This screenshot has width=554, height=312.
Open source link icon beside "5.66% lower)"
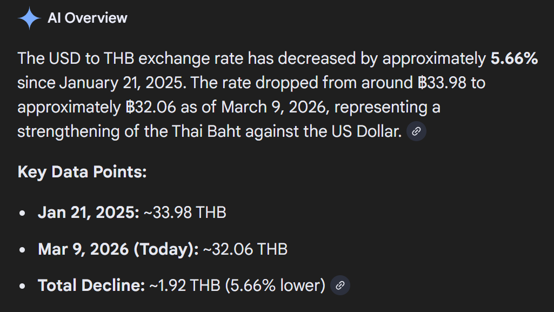[340, 286]
